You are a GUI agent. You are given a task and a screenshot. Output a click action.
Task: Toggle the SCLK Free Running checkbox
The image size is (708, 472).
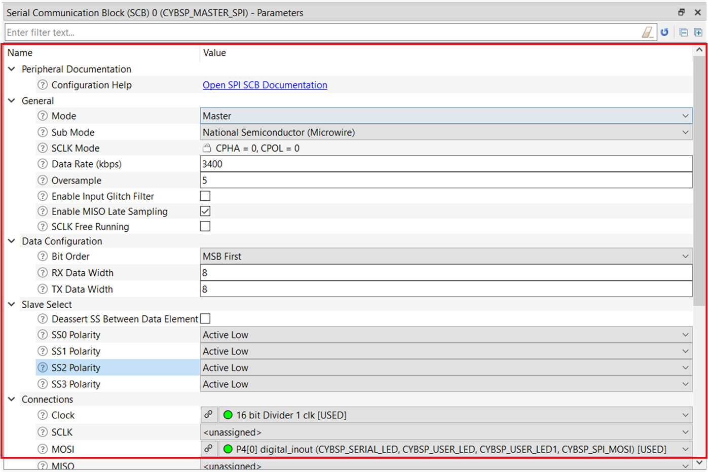[x=205, y=226]
